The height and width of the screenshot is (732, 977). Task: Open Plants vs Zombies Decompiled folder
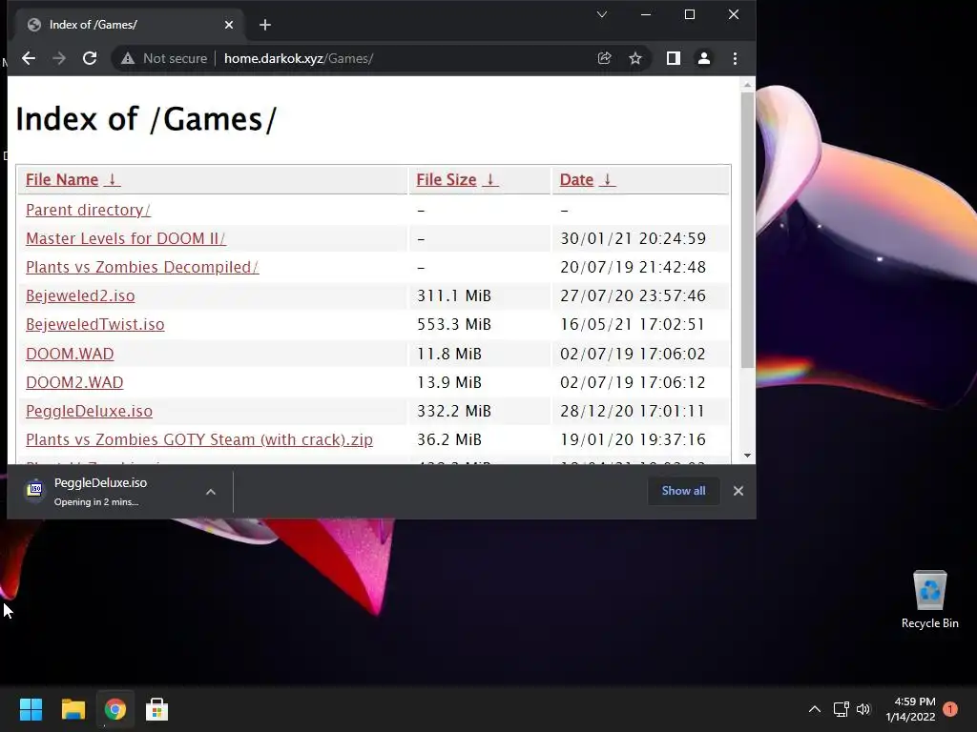click(142, 267)
